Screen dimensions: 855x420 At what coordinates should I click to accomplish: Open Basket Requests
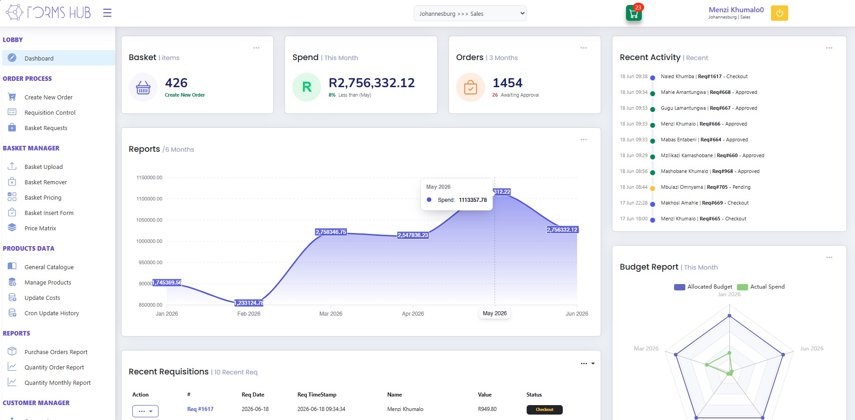pyautogui.click(x=46, y=128)
